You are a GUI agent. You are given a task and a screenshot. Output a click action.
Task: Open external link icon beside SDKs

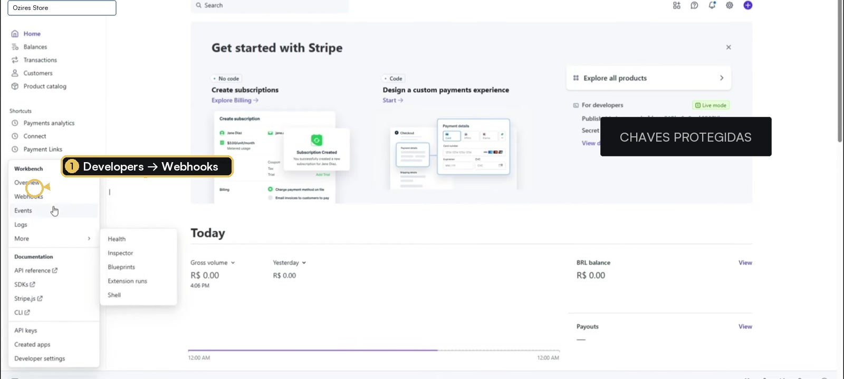click(x=32, y=285)
